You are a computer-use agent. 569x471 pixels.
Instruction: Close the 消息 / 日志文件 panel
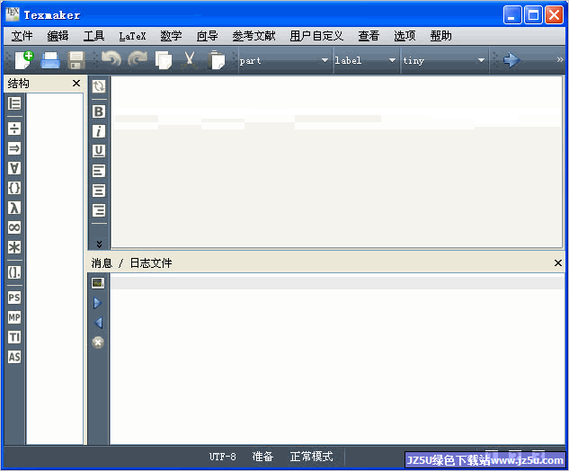[558, 262]
